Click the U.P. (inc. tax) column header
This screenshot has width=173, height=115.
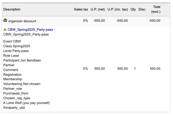118,9
